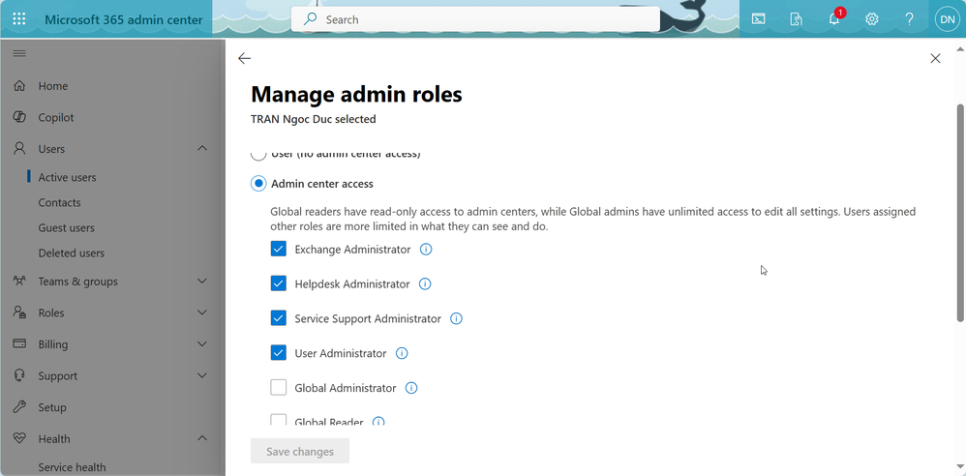
Task: Show info for Service Support Administrator
Action: pyautogui.click(x=456, y=318)
